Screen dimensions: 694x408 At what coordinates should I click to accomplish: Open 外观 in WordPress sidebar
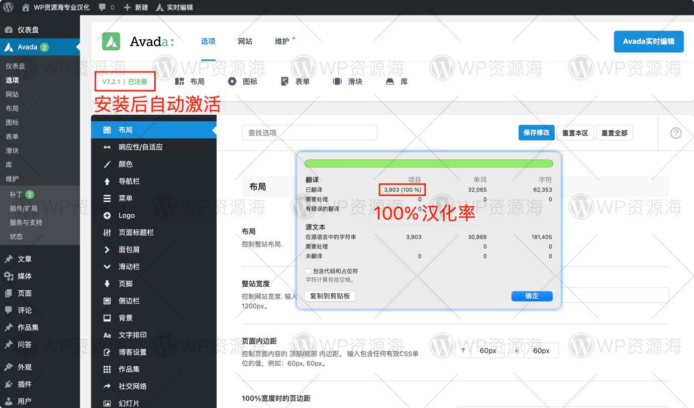point(40,367)
